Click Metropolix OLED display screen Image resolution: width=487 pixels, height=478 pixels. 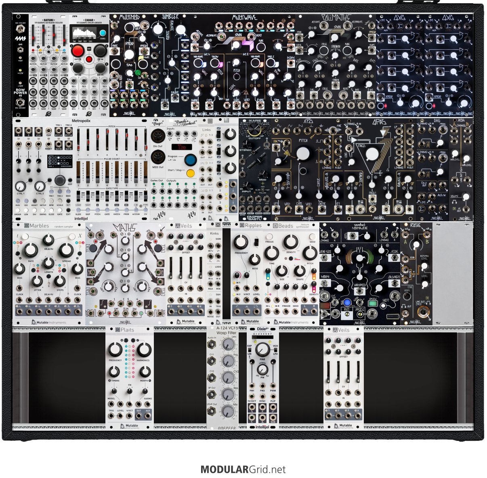coord(60,161)
